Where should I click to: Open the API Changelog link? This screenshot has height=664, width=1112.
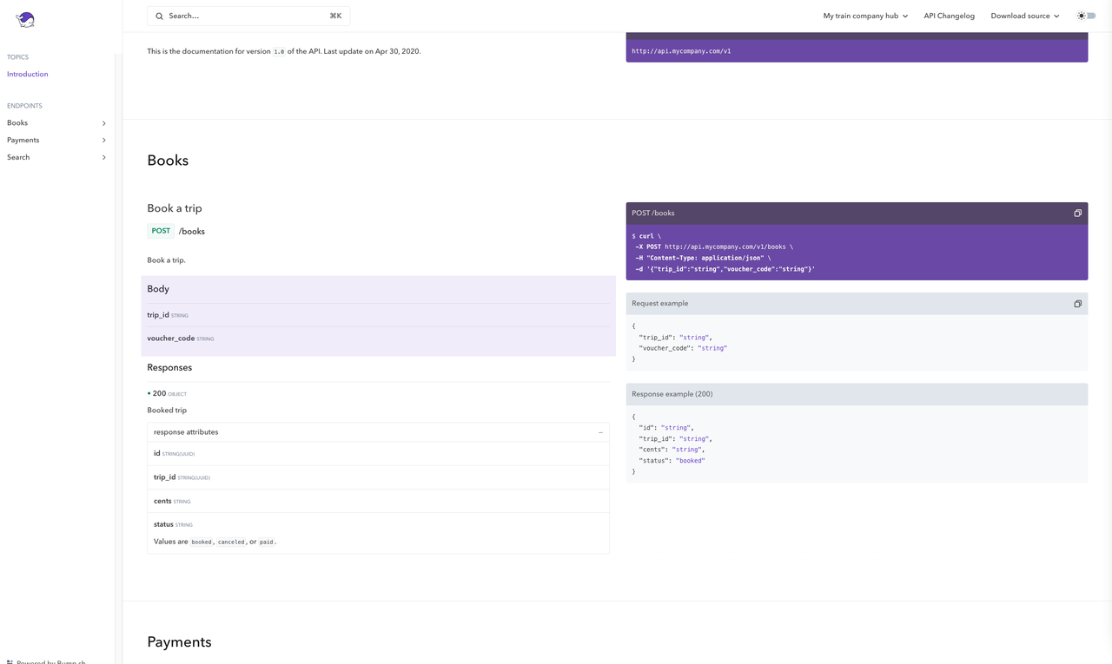point(949,16)
